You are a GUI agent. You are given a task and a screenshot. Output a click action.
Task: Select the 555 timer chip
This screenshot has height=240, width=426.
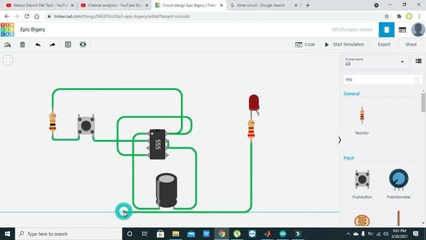158,144
